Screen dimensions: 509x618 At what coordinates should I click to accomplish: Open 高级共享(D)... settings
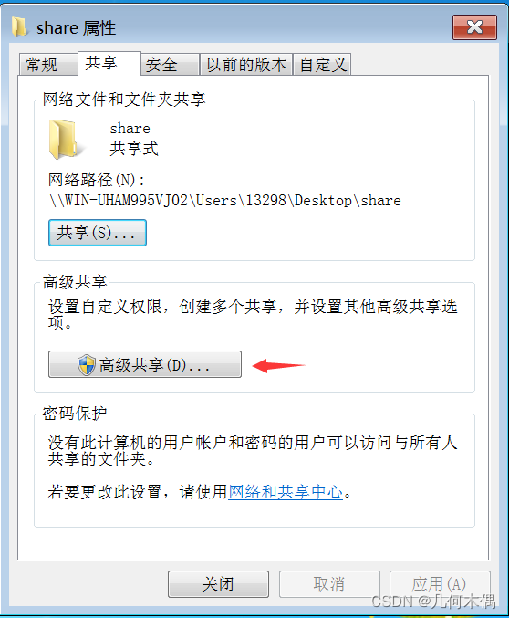pos(145,364)
